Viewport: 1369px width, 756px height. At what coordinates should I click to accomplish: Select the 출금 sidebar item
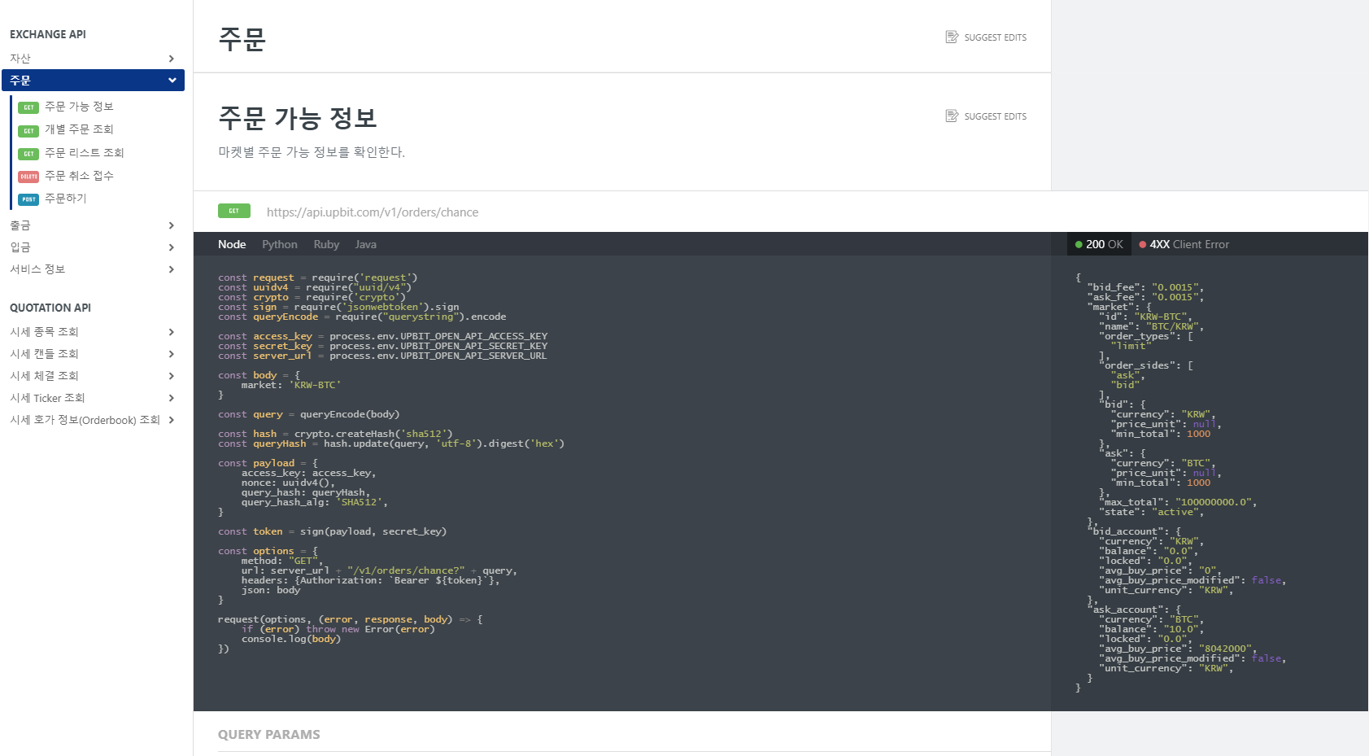pos(93,225)
